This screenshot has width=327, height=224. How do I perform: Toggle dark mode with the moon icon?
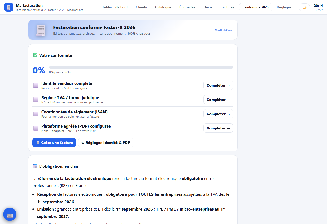pos(304,7)
